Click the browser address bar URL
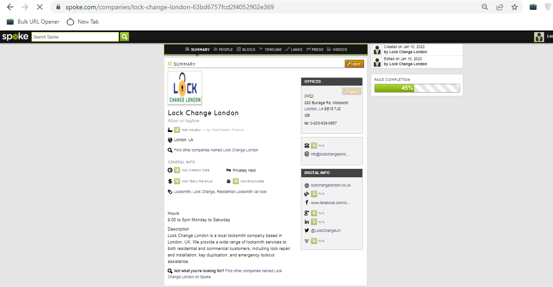 [x=169, y=7]
